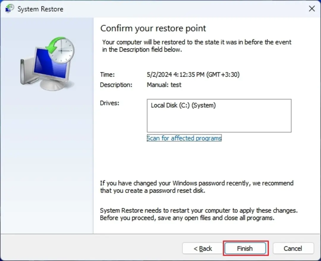Click the Drives: field label
The height and width of the screenshot is (261, 321).
coord(109,103)
